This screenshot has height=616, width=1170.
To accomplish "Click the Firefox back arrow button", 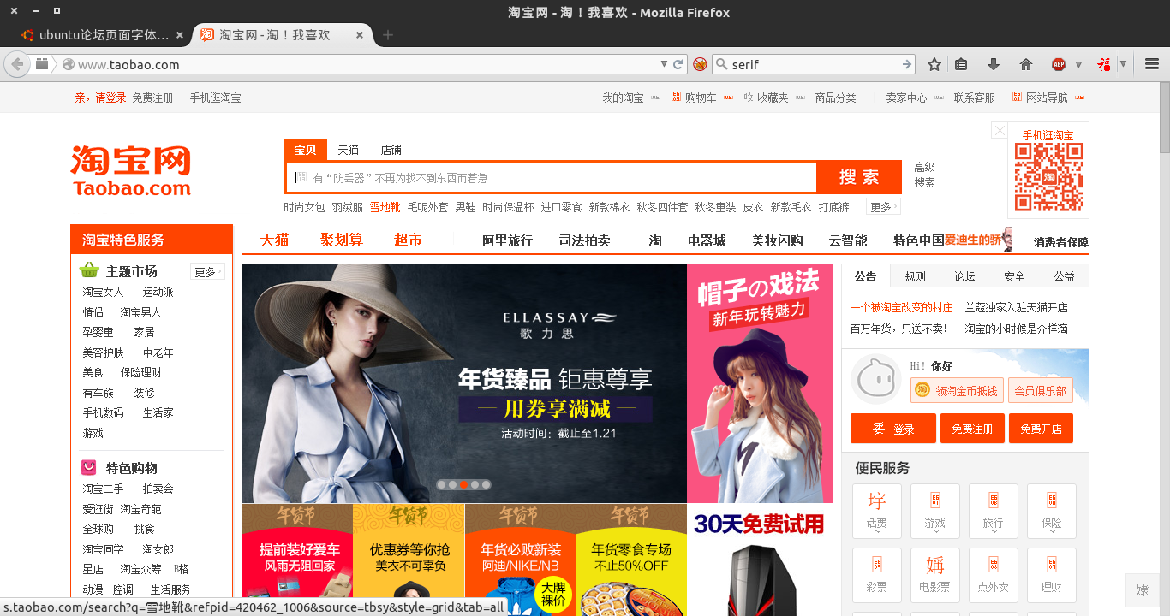I will (x=16, y=64).
